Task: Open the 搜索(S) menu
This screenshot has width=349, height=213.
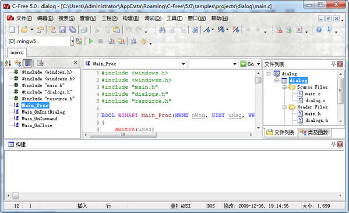Action: click(x=66, y=19)
